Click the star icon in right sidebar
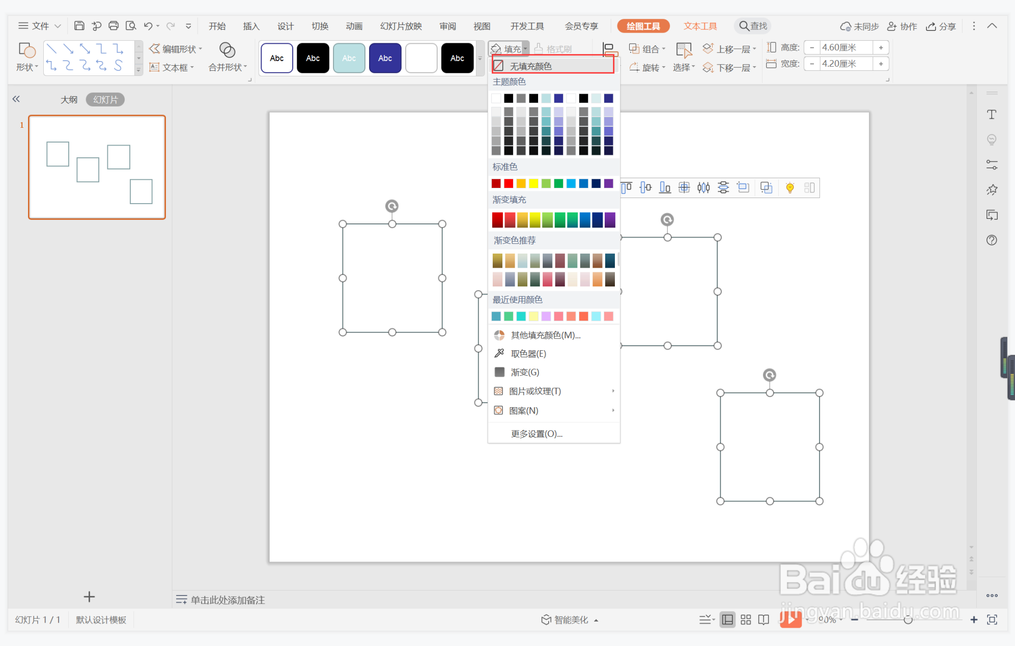 pyautogui.click(x=992, y=190)
